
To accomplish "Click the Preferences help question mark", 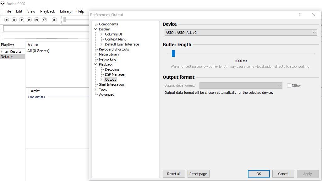I will pos(300,15).
